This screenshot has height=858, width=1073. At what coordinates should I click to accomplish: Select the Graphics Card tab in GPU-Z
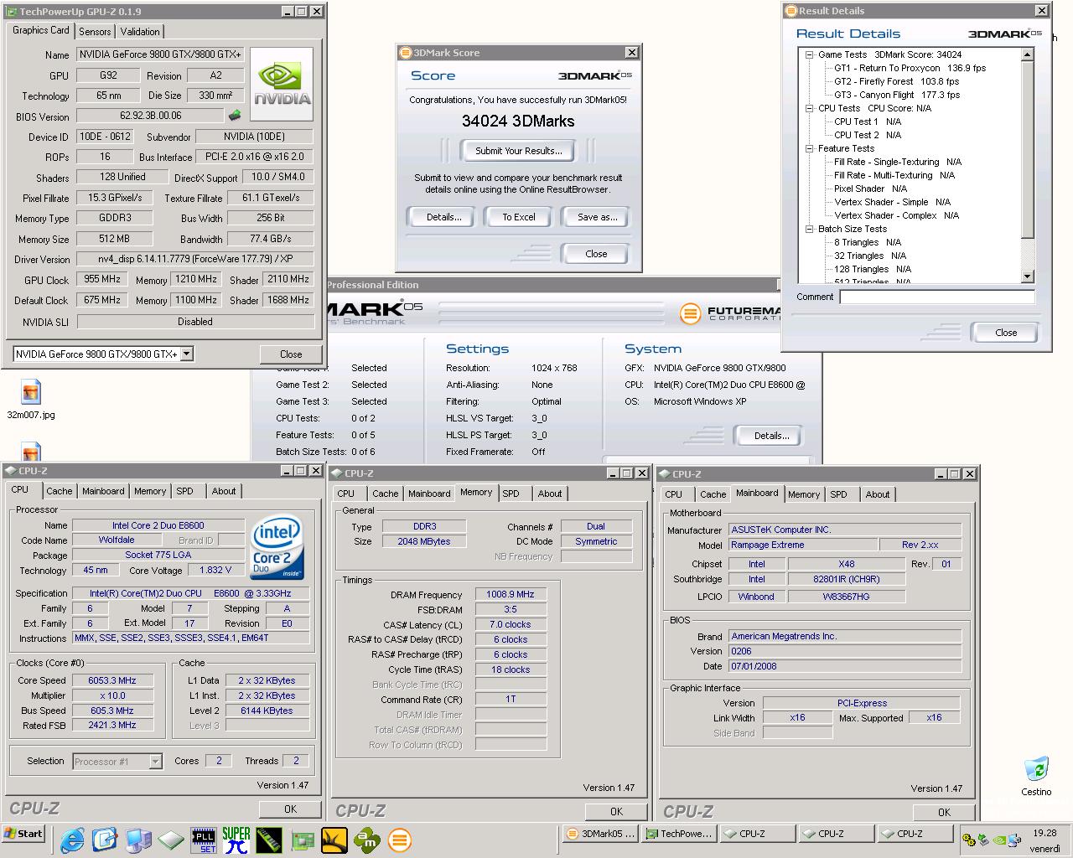click(41, 30)
